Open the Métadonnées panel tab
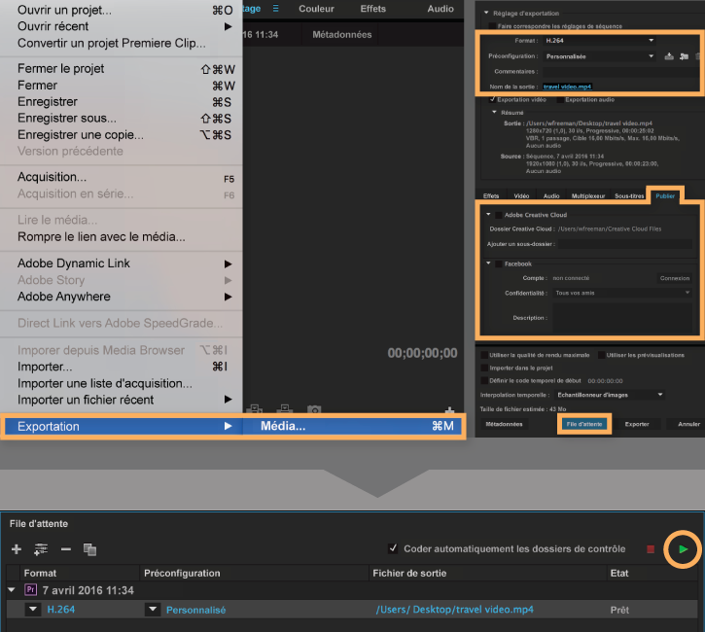Image resolution: width=705 pixels, height=632 pixels. (x=341, y=35)
